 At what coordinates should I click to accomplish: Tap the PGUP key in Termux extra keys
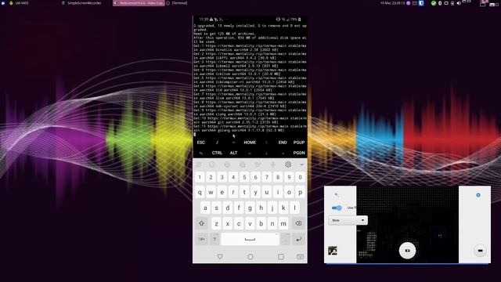coord(299,143)
